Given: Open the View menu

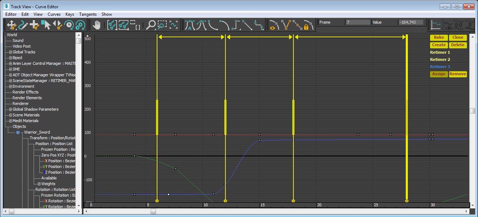Looking at the screenshot, I should tap(38, 14).
